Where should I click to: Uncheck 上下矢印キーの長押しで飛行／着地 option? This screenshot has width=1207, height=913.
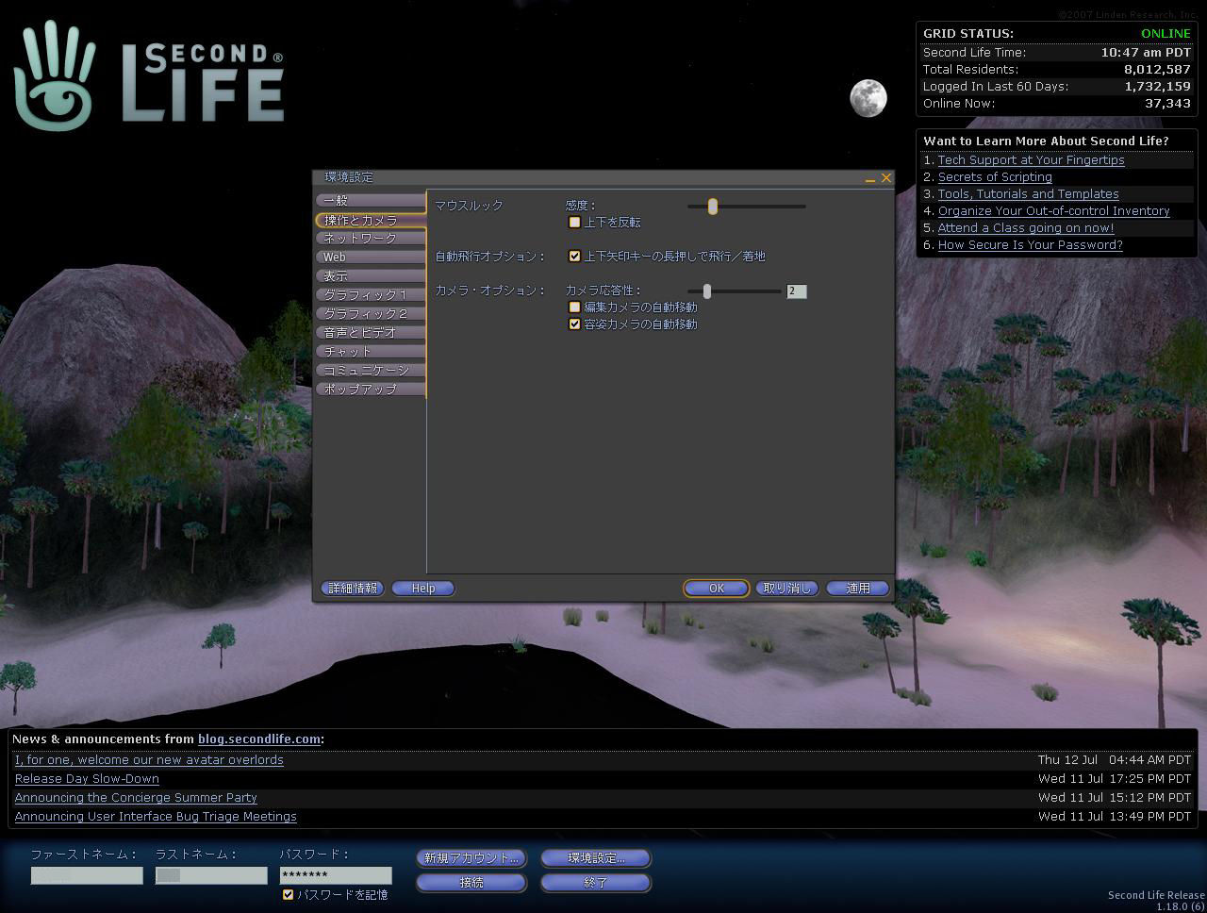coord(574,257)
